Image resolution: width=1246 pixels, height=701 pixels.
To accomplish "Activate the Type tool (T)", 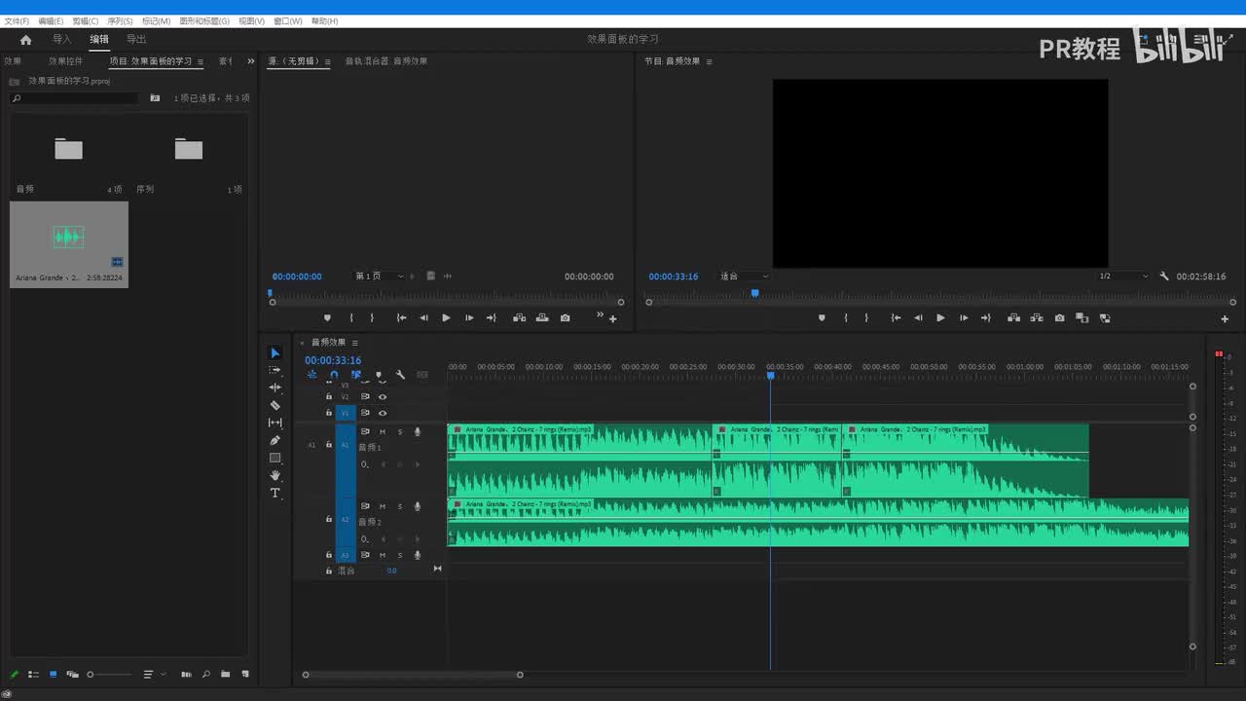I will pos(275,493).
